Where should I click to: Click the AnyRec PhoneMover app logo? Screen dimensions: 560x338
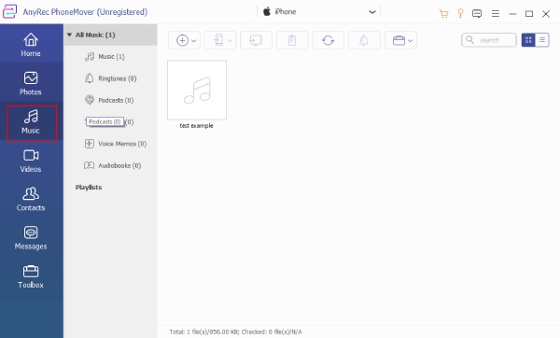(x=9, y=12)
